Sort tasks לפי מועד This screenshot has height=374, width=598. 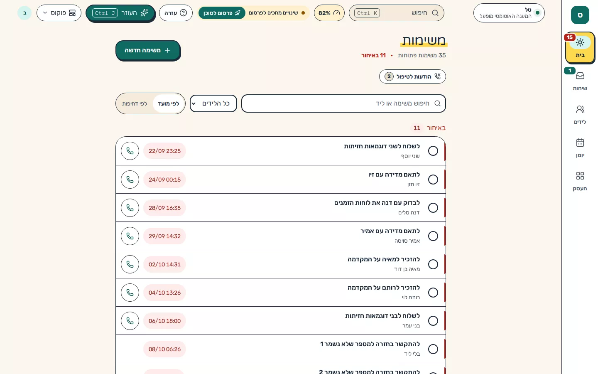[x=169, y=103]
